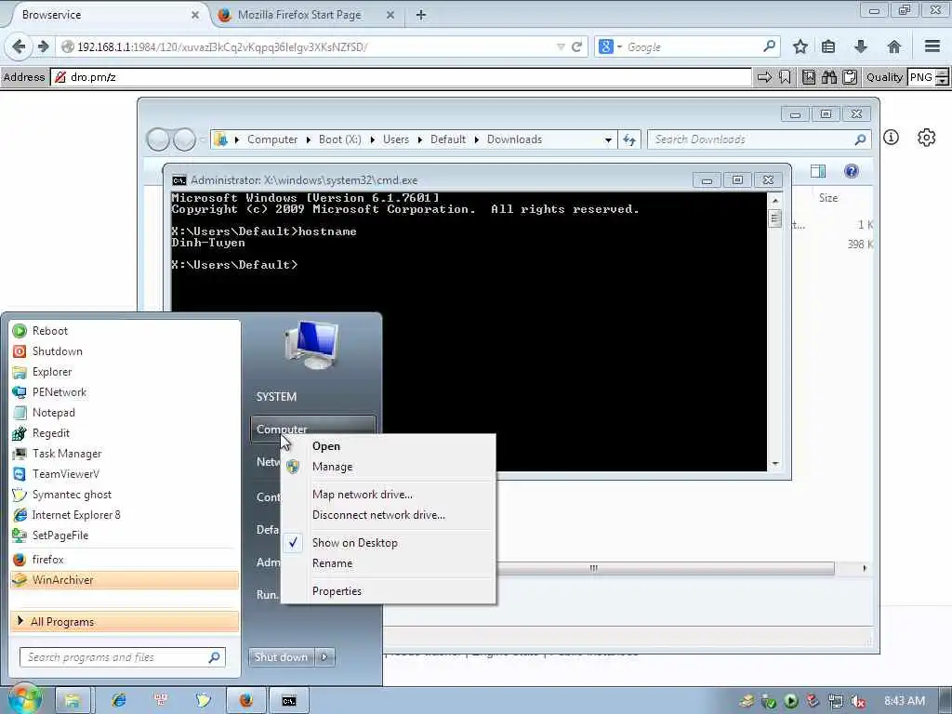Toggle Explorer preview pane icon
The width and height of the screenshot is (952, 714).
click(x=818, y=171)
